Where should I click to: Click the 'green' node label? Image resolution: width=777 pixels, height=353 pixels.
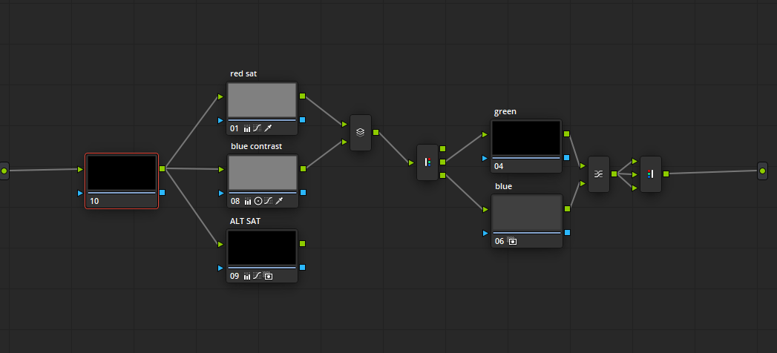click(x=505, y=111)
